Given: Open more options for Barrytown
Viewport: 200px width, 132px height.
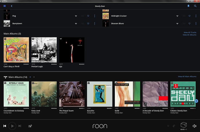Looking at the screenshot, I should (x=94, y=23).
